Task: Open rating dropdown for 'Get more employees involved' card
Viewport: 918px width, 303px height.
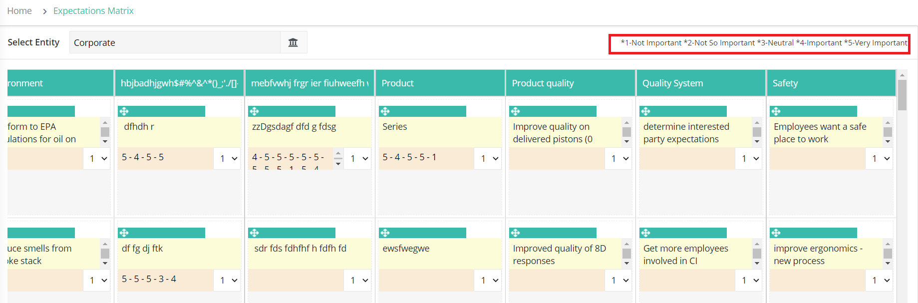Action: click(x=749, y=280)
